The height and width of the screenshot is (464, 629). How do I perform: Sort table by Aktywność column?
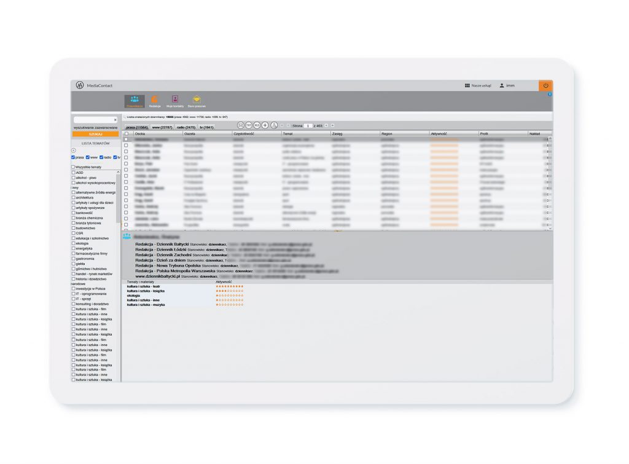click(x=454, y=133)
